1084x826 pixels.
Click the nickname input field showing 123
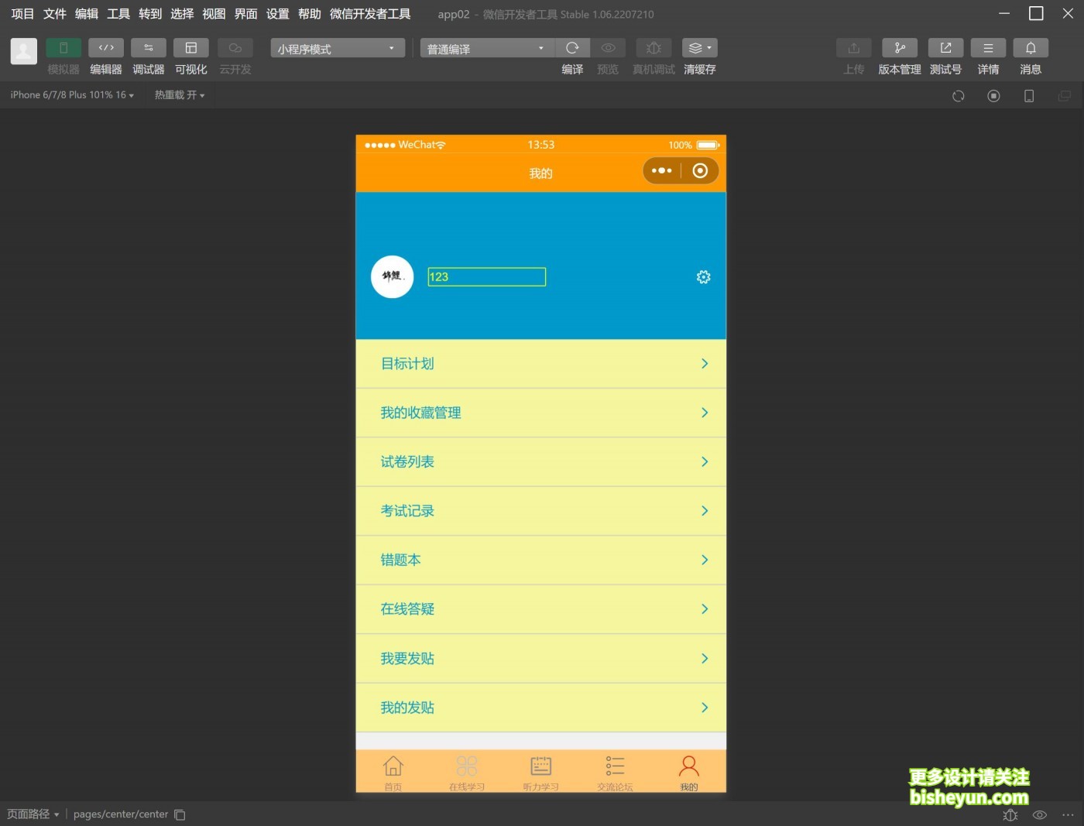pyautogui.click(x=486, y=276)
